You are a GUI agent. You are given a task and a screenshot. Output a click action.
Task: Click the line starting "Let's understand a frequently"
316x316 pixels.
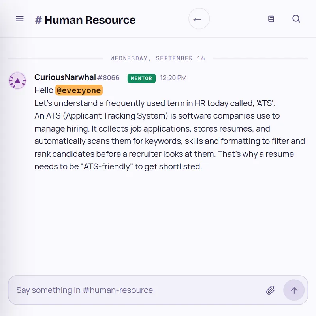[x=155, y=103]
